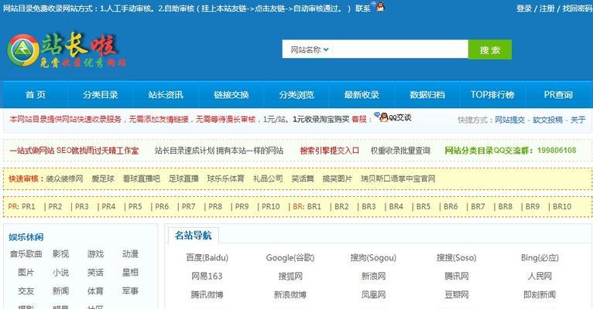593x309 pixels.
Task: Open the 权重收录批量查询 link
Action: tap(400, 151)
